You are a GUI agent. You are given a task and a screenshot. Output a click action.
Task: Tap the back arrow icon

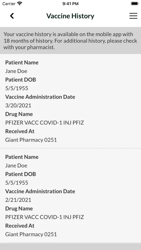[12, 16]
